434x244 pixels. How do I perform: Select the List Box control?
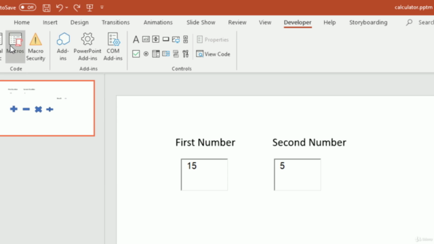point(165,54)
